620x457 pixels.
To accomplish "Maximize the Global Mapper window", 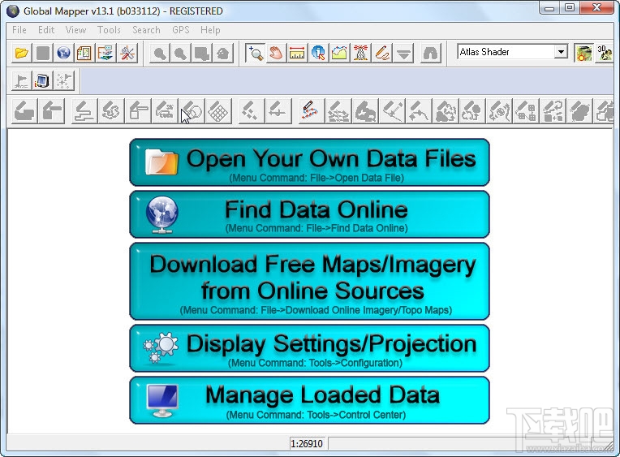I will tap(570, 8).
